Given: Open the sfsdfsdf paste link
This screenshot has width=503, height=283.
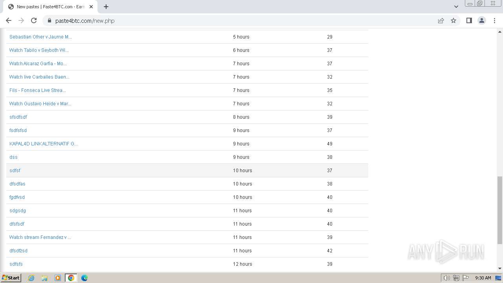Looking at the screenshot, I should coord(18,117).
